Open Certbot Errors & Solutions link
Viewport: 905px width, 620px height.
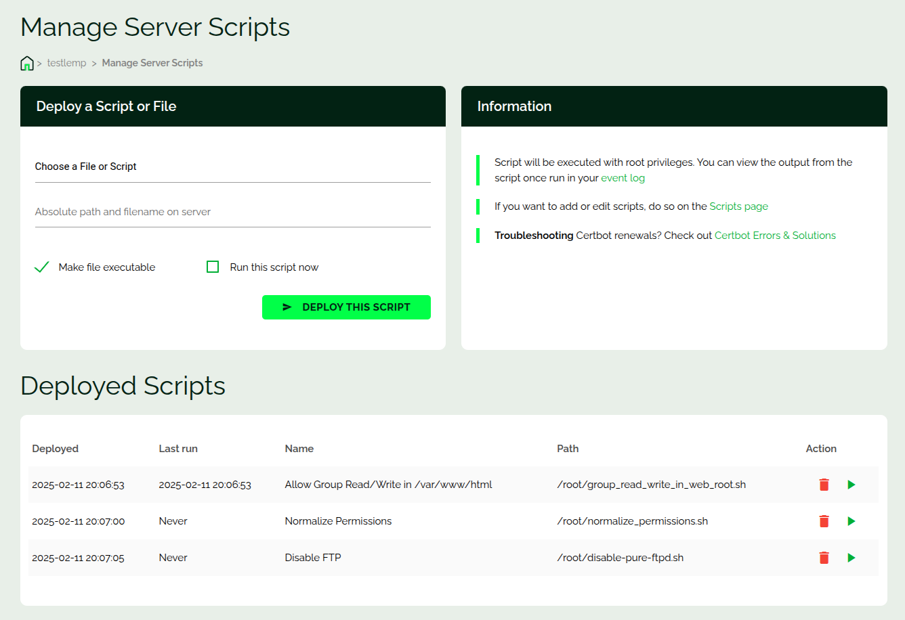775,236
